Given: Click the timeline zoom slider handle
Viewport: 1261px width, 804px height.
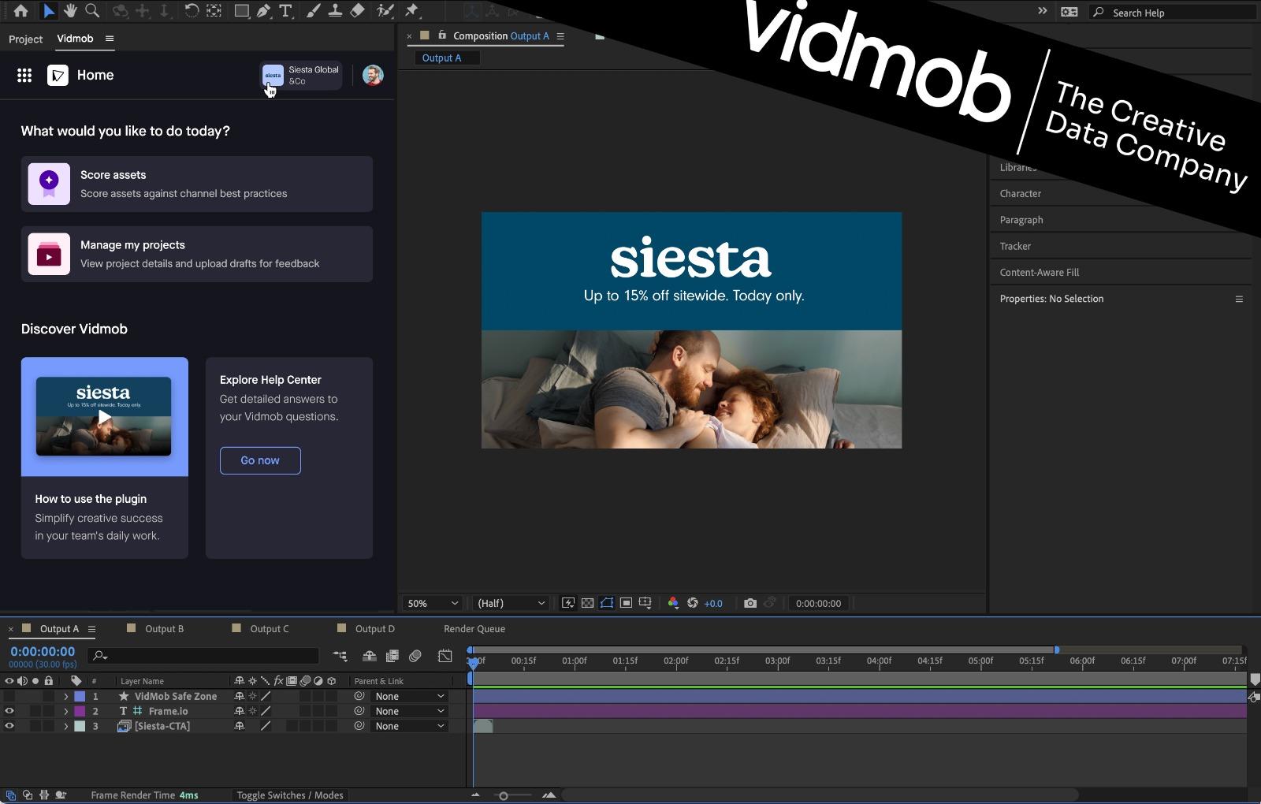Looking at the screenshot, I should 504,795.
